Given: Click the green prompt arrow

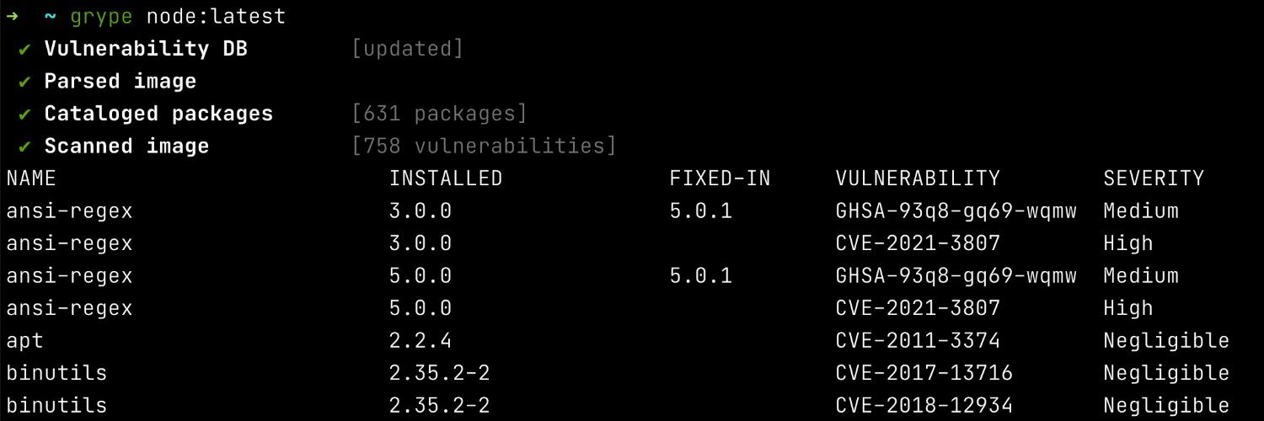Looking at the screenshot, I should [12, 17].
